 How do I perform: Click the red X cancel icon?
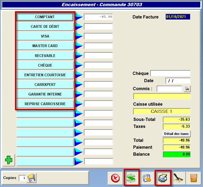115,178
